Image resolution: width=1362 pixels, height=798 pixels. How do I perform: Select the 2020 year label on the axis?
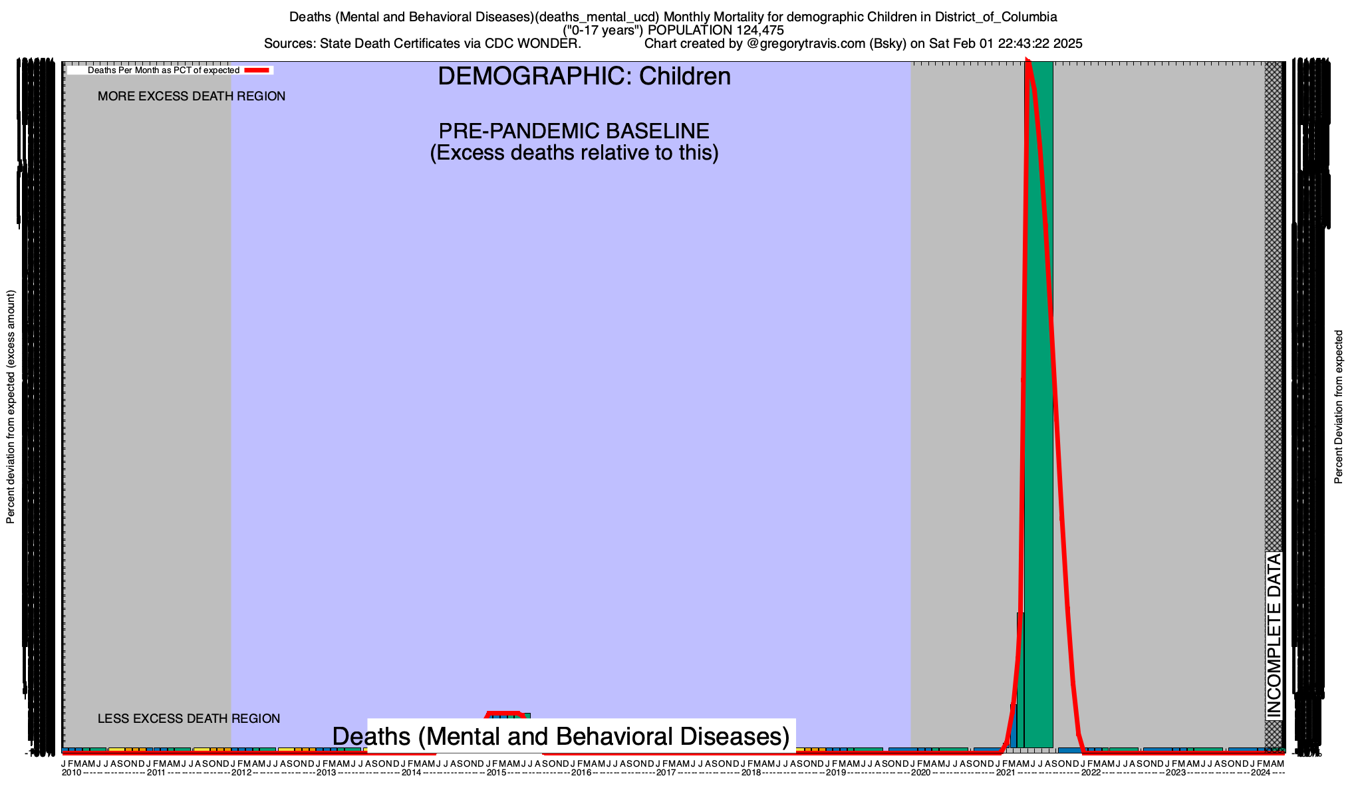click(x=921, y=773)
